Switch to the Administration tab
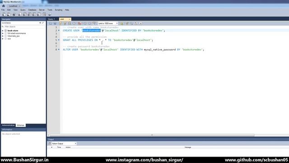 [8, 125]
